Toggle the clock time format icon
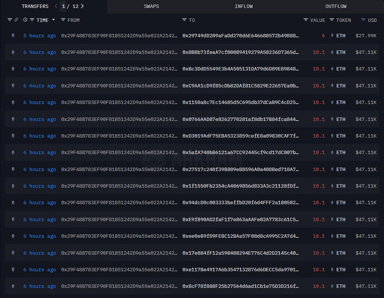Viewport: 384px width, 298px height. coord(25,20)
